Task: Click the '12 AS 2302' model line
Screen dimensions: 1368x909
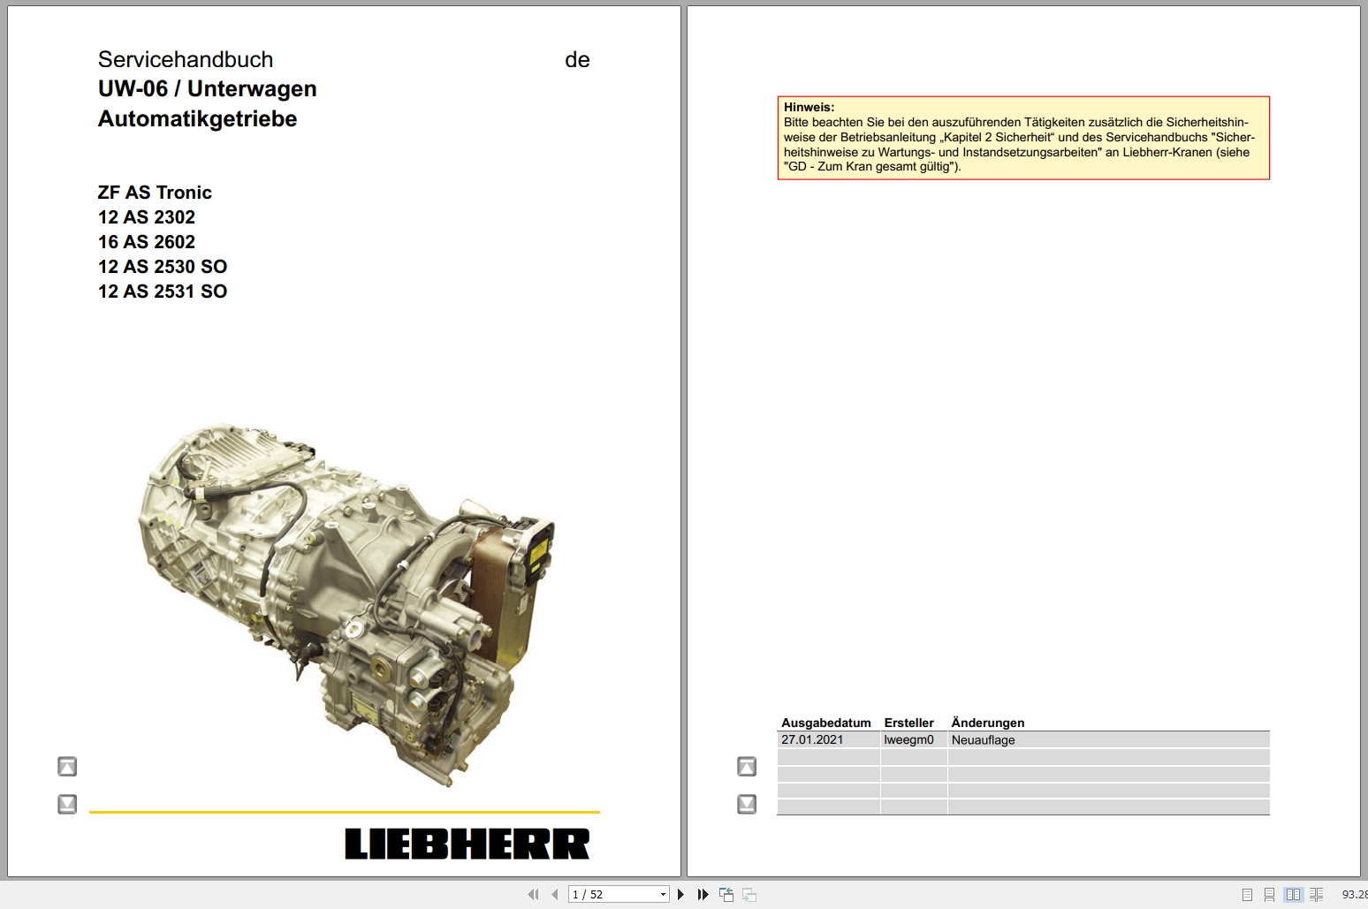Action: click(x=147, y=217)
